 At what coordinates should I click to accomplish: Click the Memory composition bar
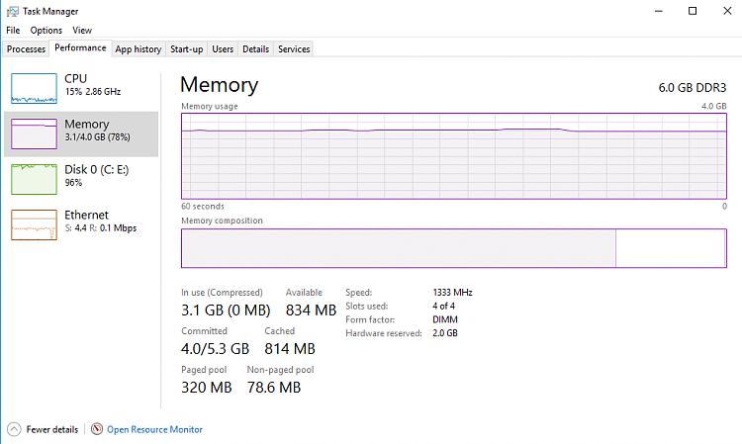[x=454, y=247]
